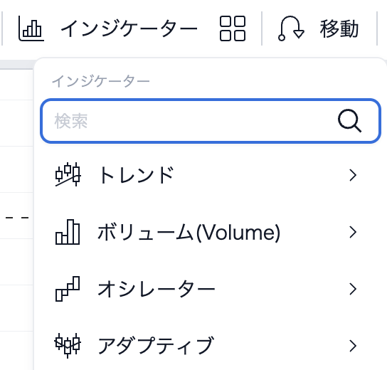Viewport: 387px width, 370px height.
Task: Open the four-square layout grid icon
Action: (x=233, y=28)
